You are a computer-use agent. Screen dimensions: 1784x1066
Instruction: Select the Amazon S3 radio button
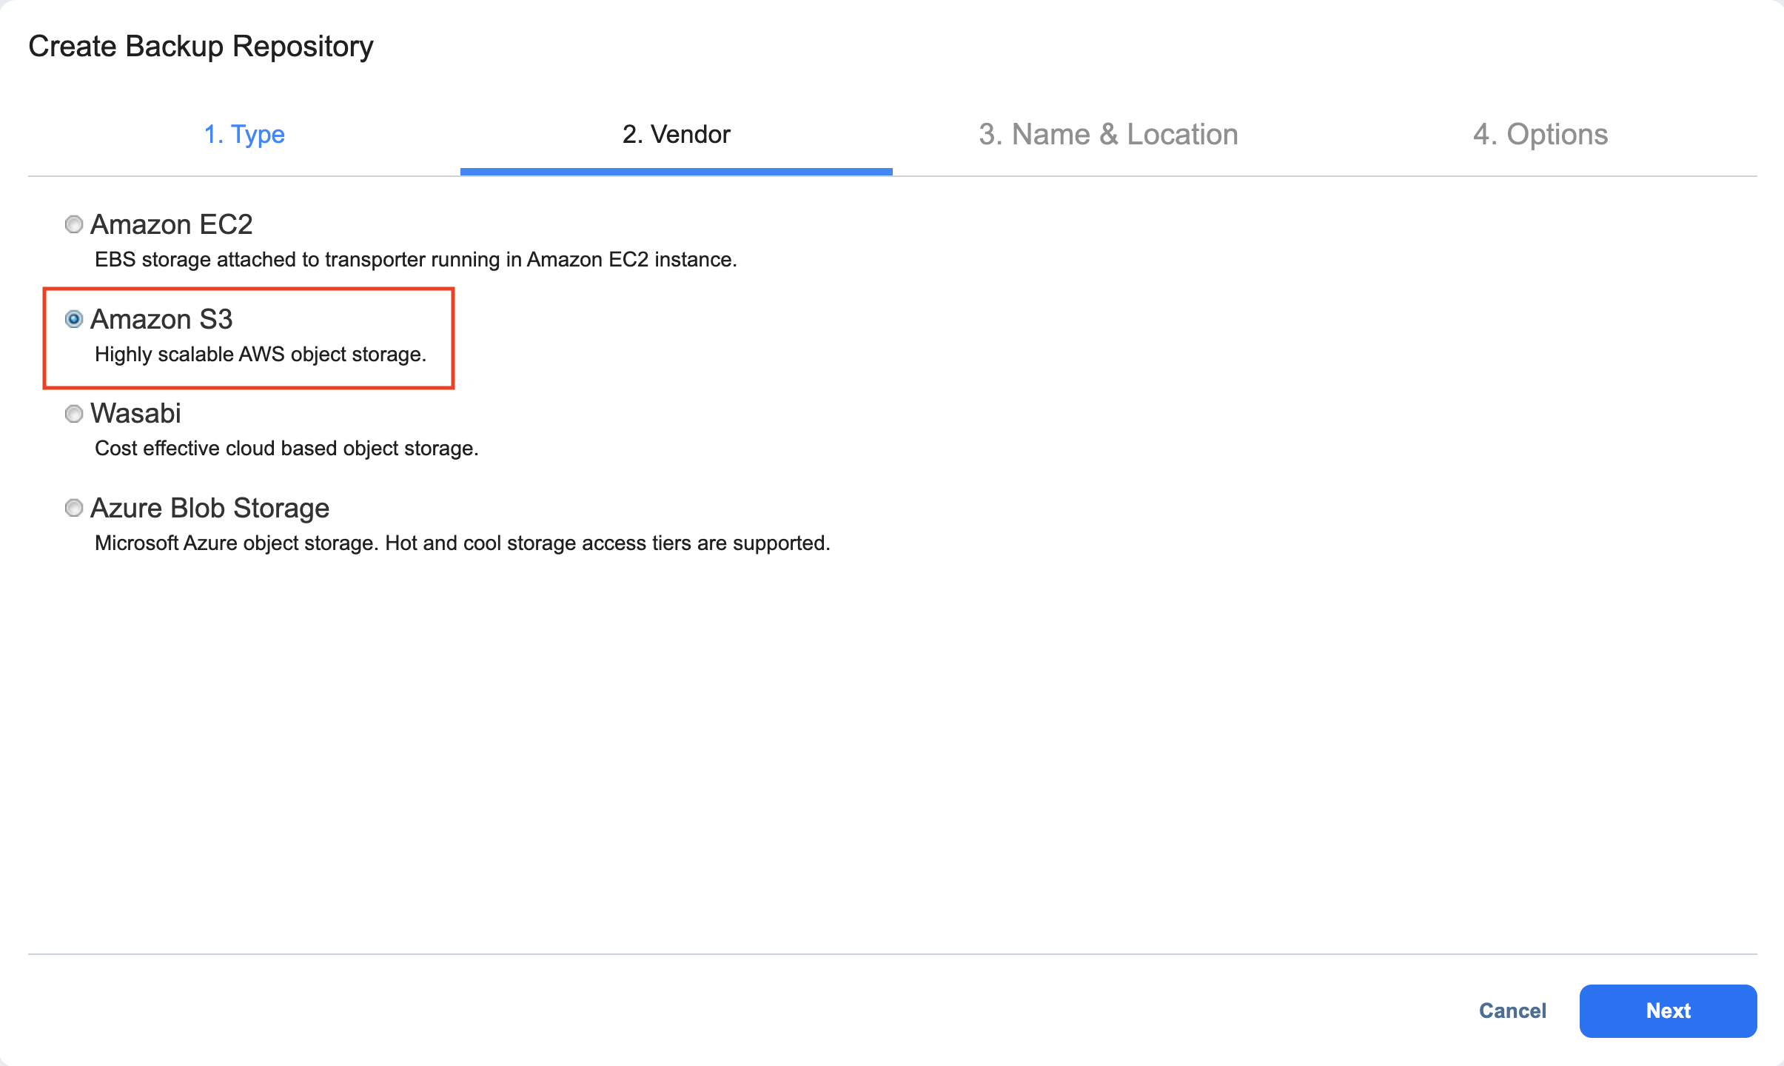(x=73, y=319)
